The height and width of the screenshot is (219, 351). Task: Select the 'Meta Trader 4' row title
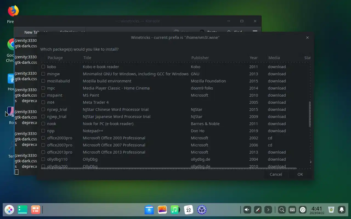pos(96,102)
